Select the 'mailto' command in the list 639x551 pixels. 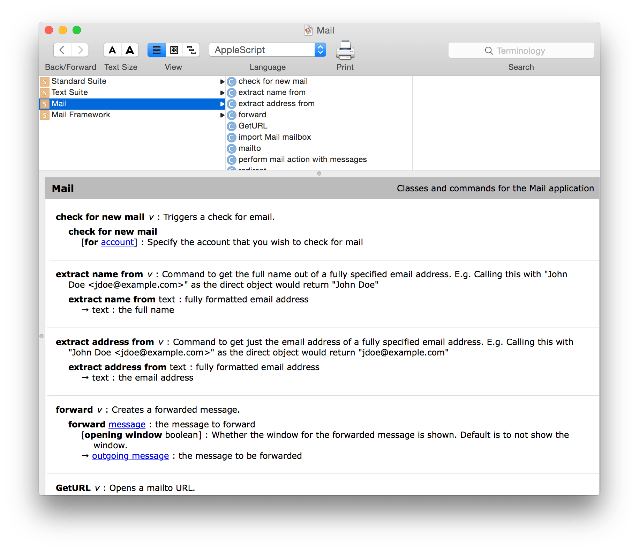[319, 148]
